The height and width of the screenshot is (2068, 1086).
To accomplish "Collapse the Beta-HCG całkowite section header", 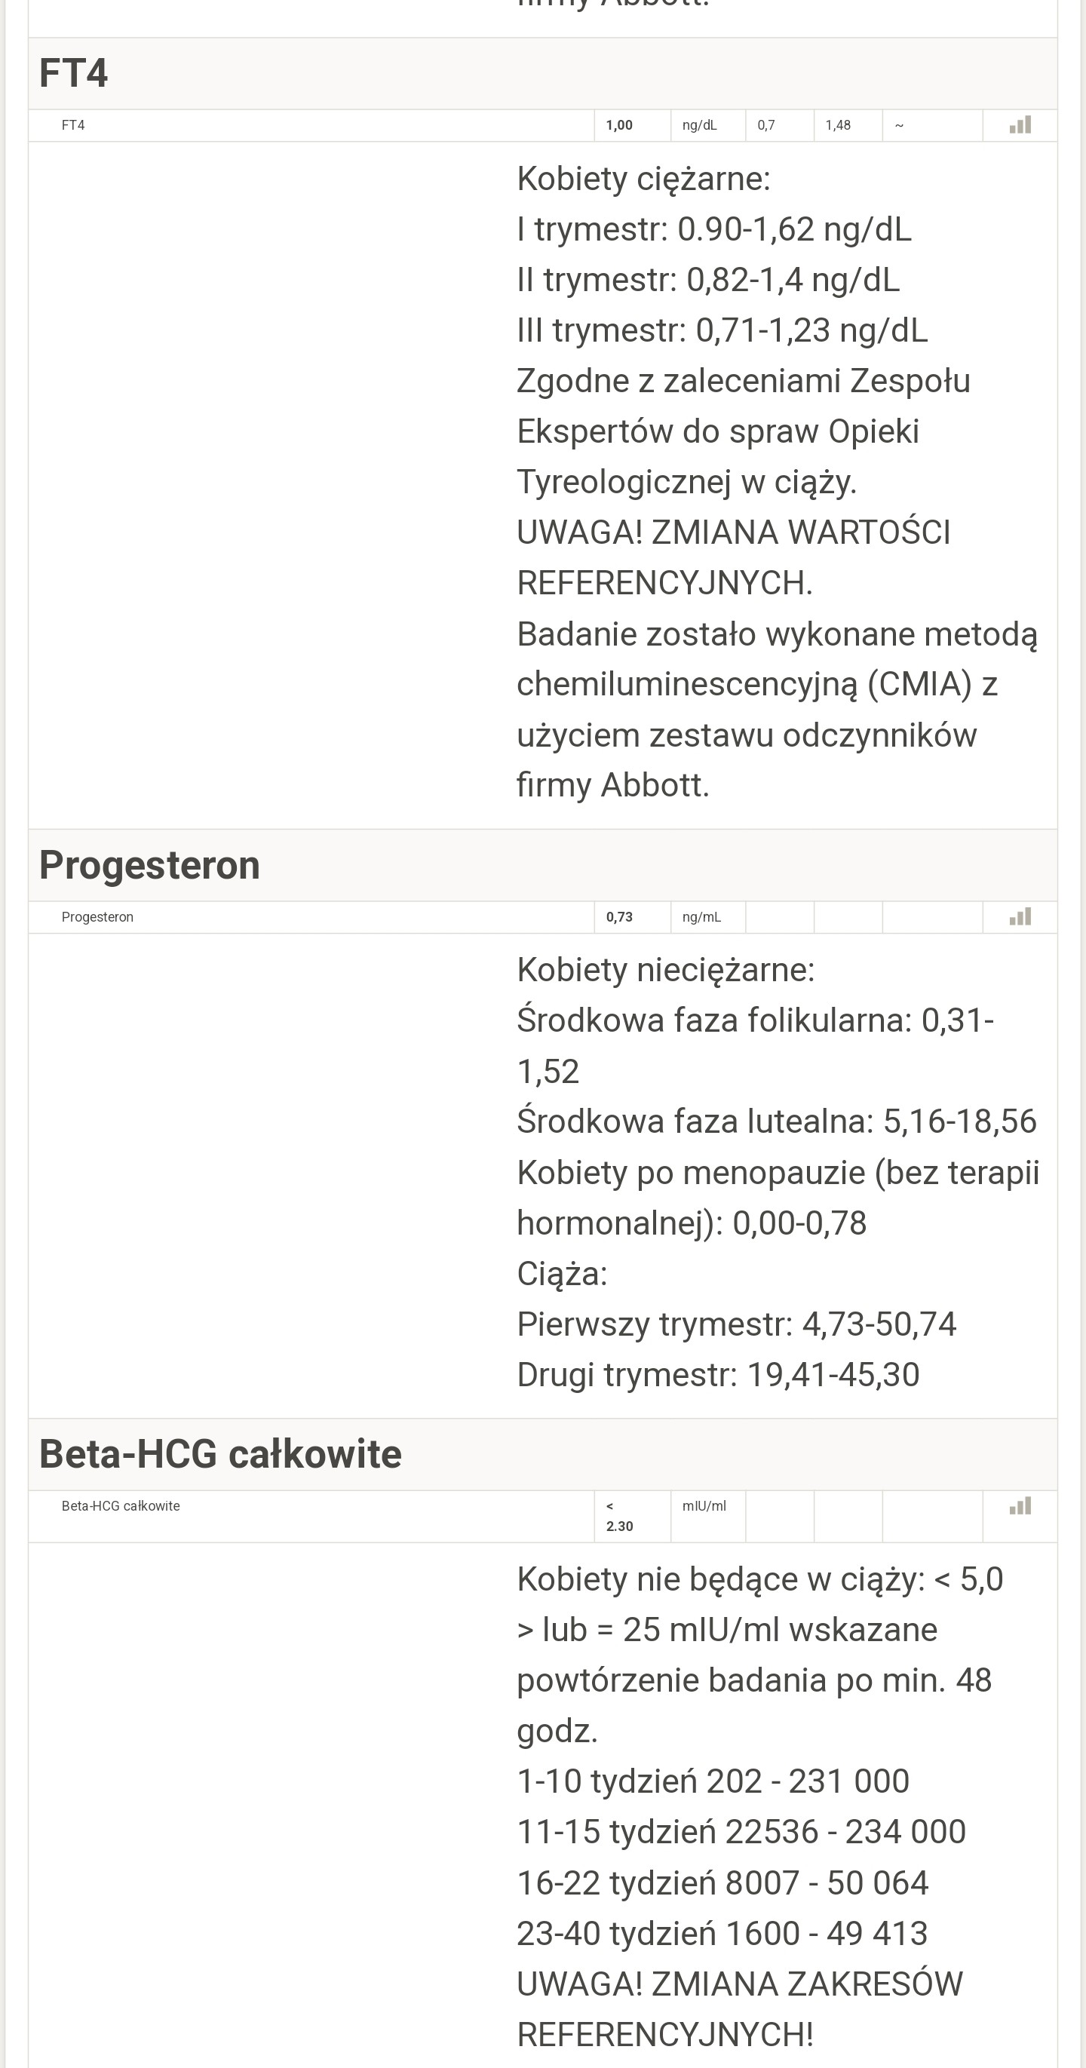I will [x=220, y=1454].
